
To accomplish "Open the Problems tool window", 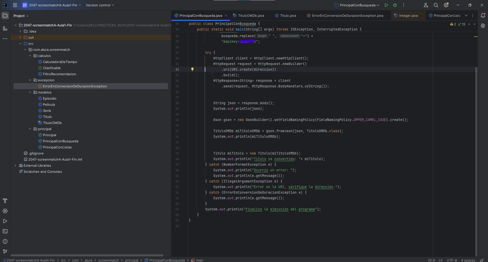I will point(5,241).
